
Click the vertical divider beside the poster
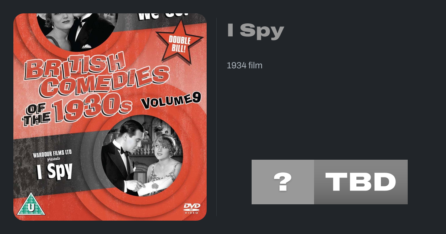click(217, 117)
